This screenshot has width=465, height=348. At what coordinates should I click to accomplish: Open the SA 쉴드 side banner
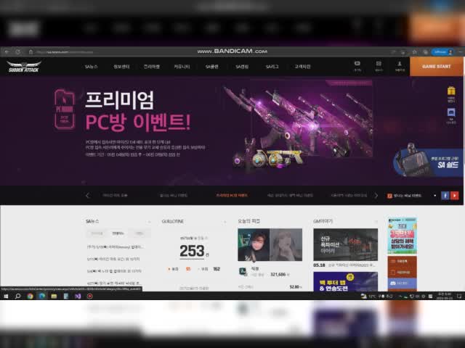click(x=428, y=162)
